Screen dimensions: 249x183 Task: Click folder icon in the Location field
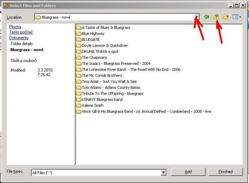click(x=38, y=17)
